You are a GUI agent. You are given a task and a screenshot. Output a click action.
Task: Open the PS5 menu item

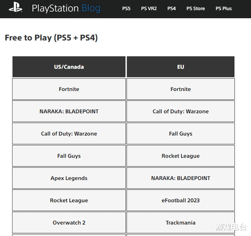(x=126, y=9)
